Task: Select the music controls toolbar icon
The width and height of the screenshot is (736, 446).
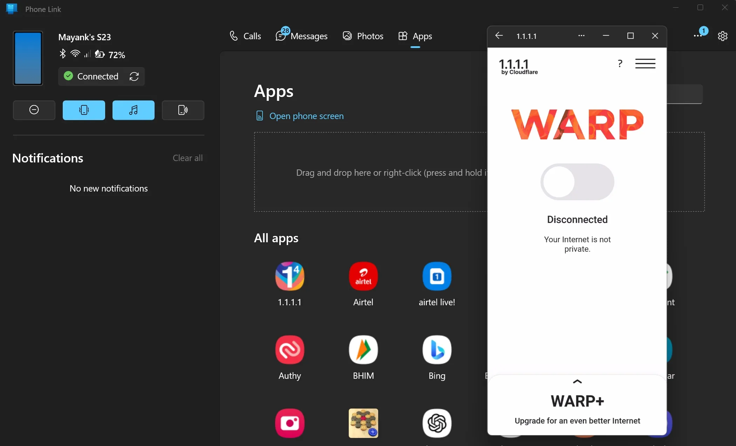Action: 133,110
